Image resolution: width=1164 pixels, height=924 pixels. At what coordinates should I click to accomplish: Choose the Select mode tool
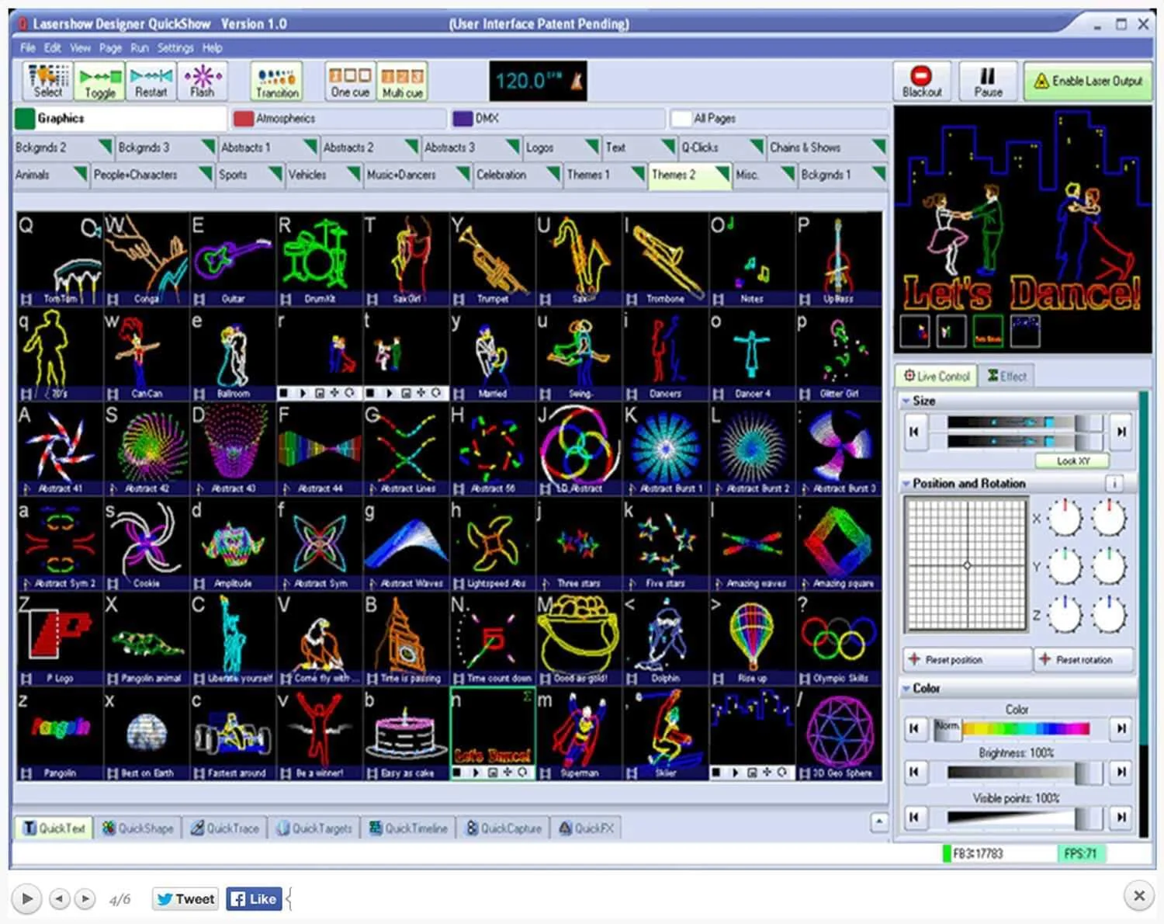pyautogui.click(x=48, y=81)
